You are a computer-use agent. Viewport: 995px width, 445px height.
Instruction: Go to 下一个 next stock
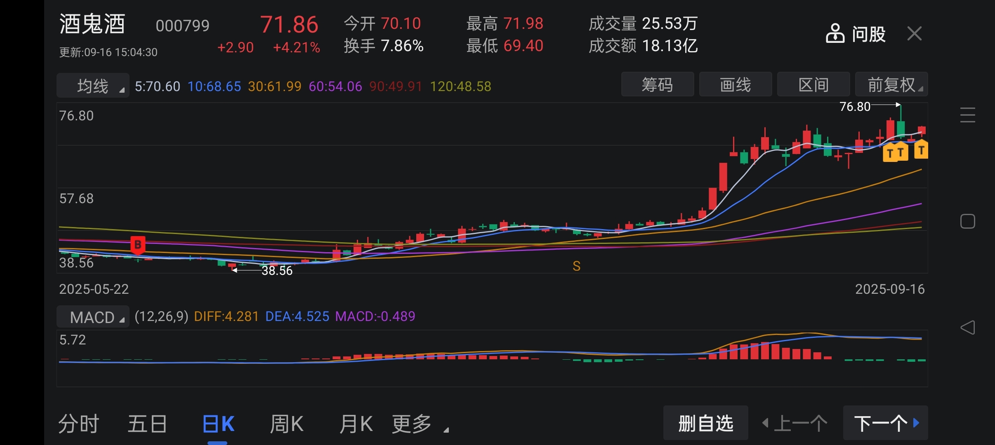[x=886, y=423]
